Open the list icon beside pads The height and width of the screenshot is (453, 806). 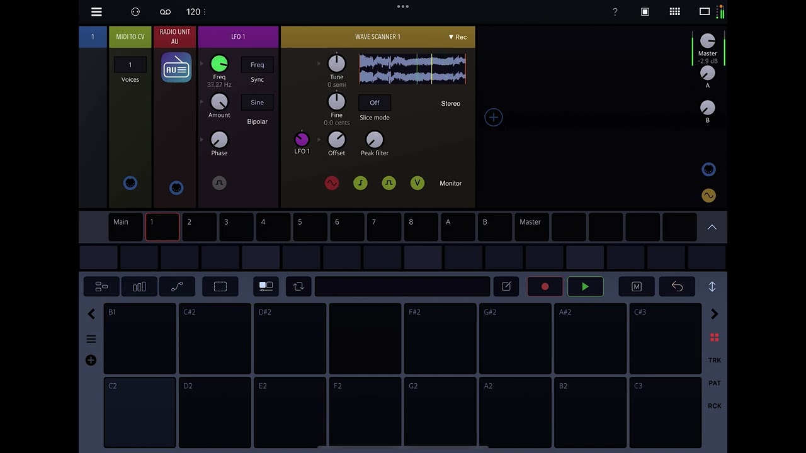[x=91, y=339]
